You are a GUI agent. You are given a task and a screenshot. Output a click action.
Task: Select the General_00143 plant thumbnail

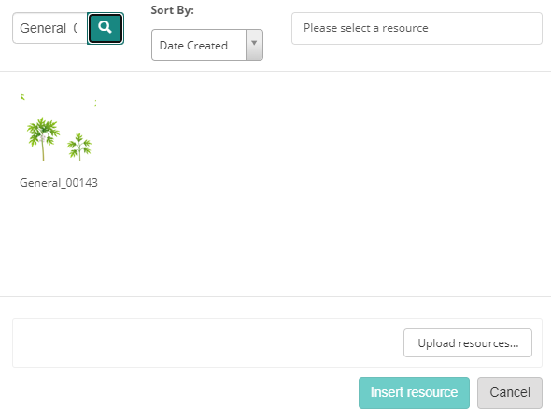click(59, 129)
